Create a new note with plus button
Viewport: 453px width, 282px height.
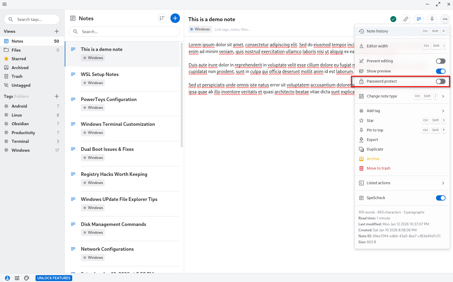point(175,18)
